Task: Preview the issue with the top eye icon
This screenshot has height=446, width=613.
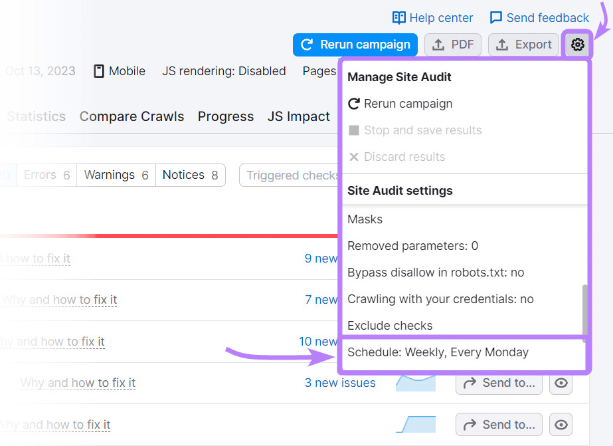Action: [x=560, y=383]
